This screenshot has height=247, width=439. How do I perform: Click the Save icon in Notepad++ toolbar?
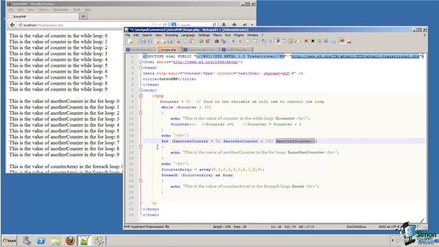[143, 41]
